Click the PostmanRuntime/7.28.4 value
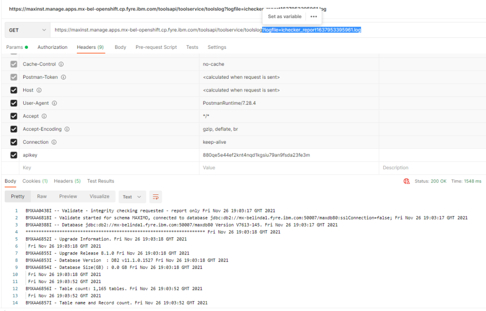The height and width of the screenshot is (311, 486). point(229,103)
